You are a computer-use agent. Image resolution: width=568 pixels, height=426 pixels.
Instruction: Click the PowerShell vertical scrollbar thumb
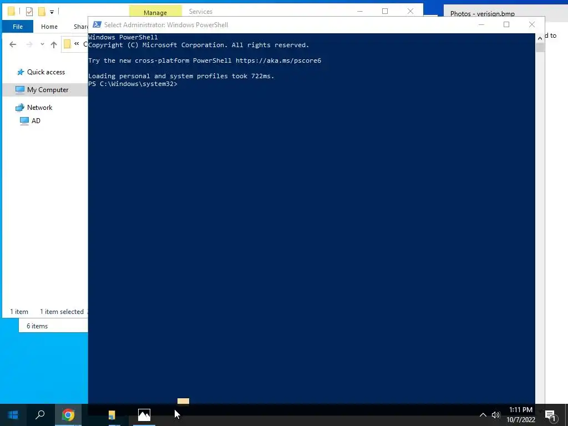[x=540, y=48]
